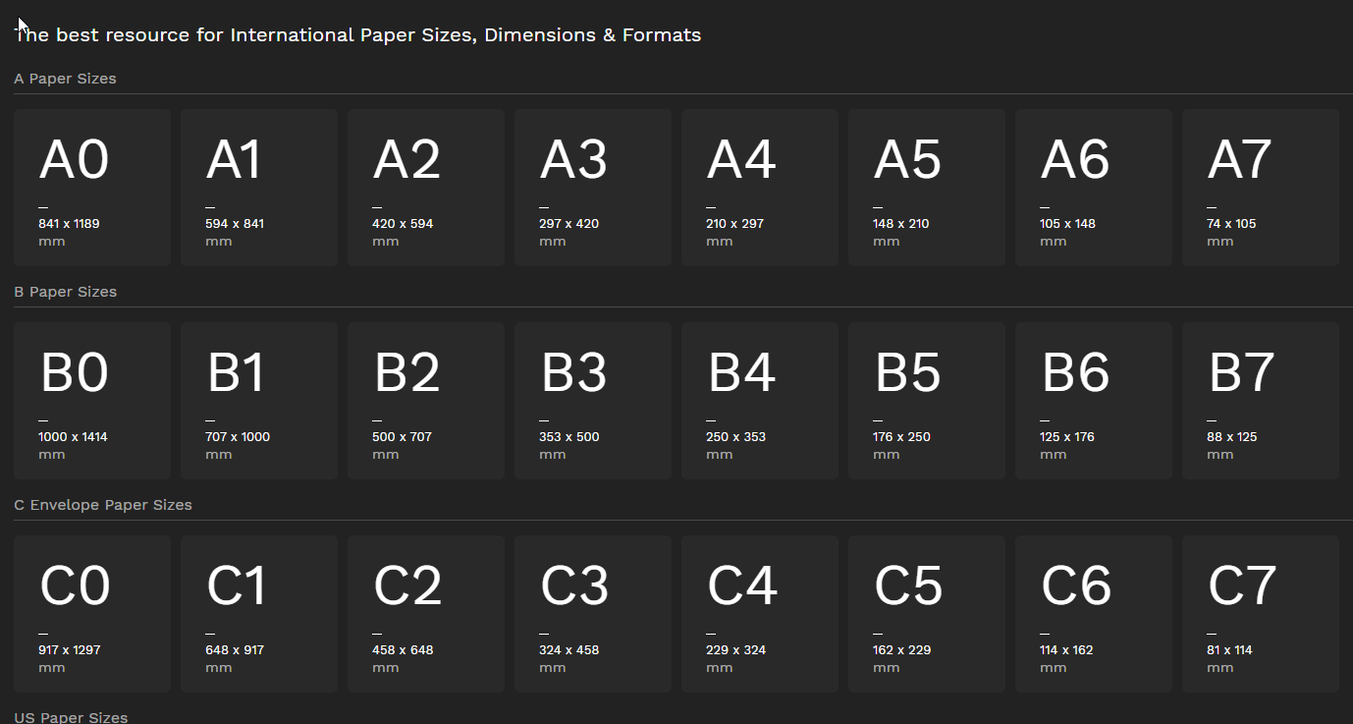Open the B4 paper size card
The height and width of the screenshot is (724, 1353).
pyautogui.click(x=760, y=401)
